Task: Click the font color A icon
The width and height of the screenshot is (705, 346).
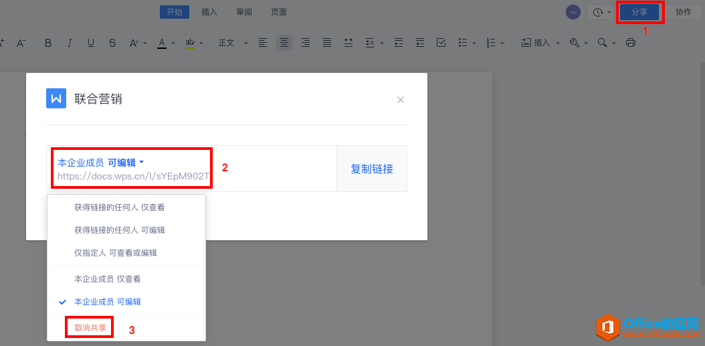Action: coord(162,43)
